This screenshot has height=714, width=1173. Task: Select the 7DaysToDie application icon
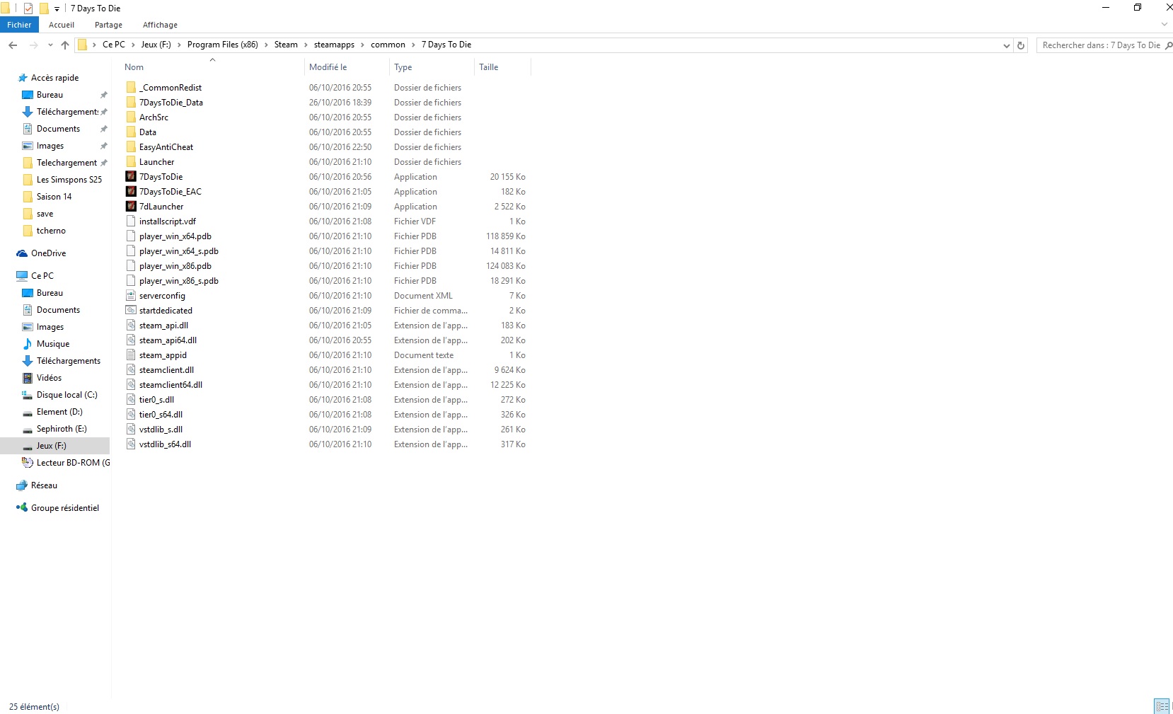[131, 177]
